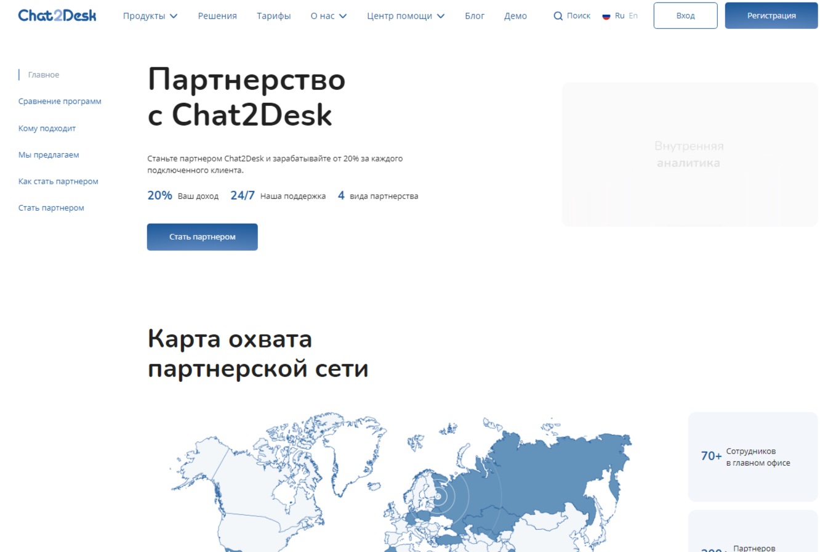Screen dimensions: 820x552
Task: Click the Russian flag icon
Action: coord(606,16)
